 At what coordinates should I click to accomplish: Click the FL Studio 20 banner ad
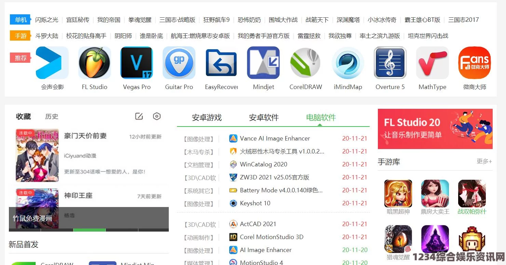(x=435, y=129)
